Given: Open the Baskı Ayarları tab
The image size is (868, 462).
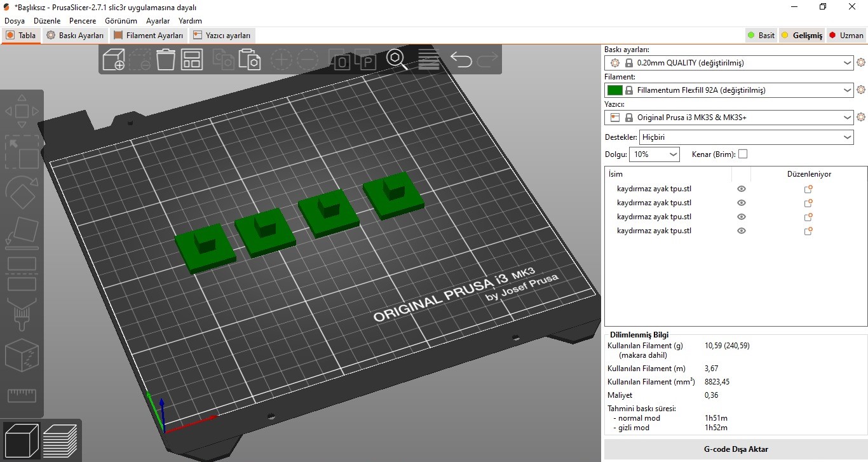Looking at the screenshot, I should [76, 36].
